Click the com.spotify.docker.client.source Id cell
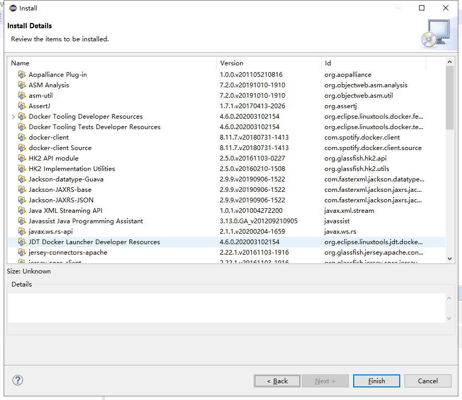Viewport: 462px width, 400px height. 373,148
